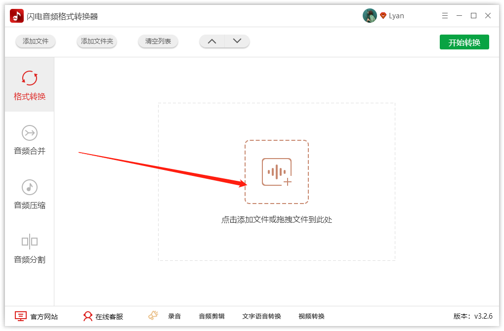Open the Lyan user avatar
The image size is (504, 331).
pos(370,16)
